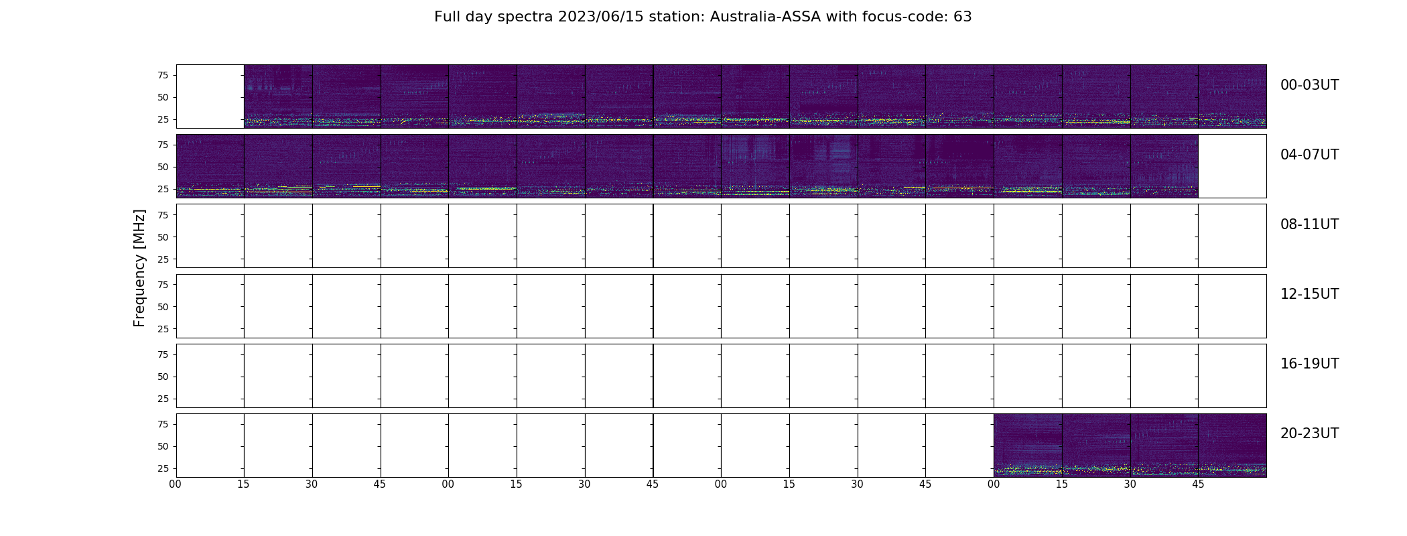Click the '04-07UT' row label
Viewport: 1407px width, 536px height.
coord(1309,155)
